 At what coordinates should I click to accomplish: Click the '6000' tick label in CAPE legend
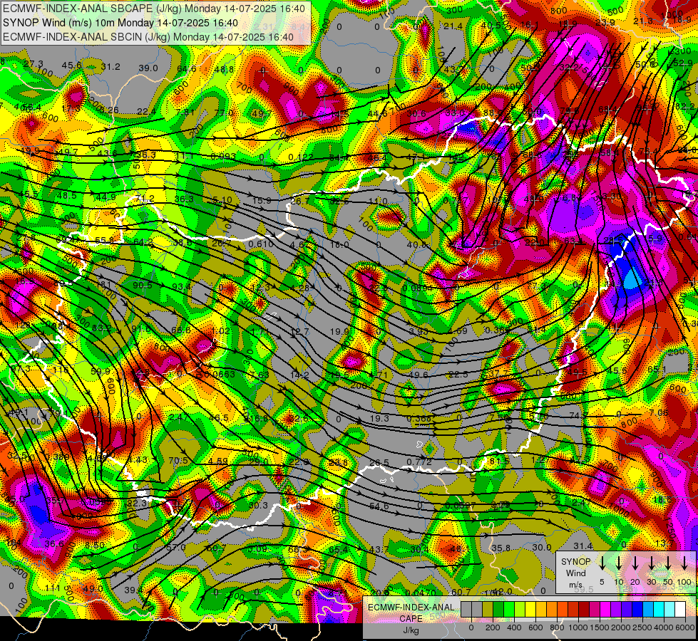tap(684, 627)
